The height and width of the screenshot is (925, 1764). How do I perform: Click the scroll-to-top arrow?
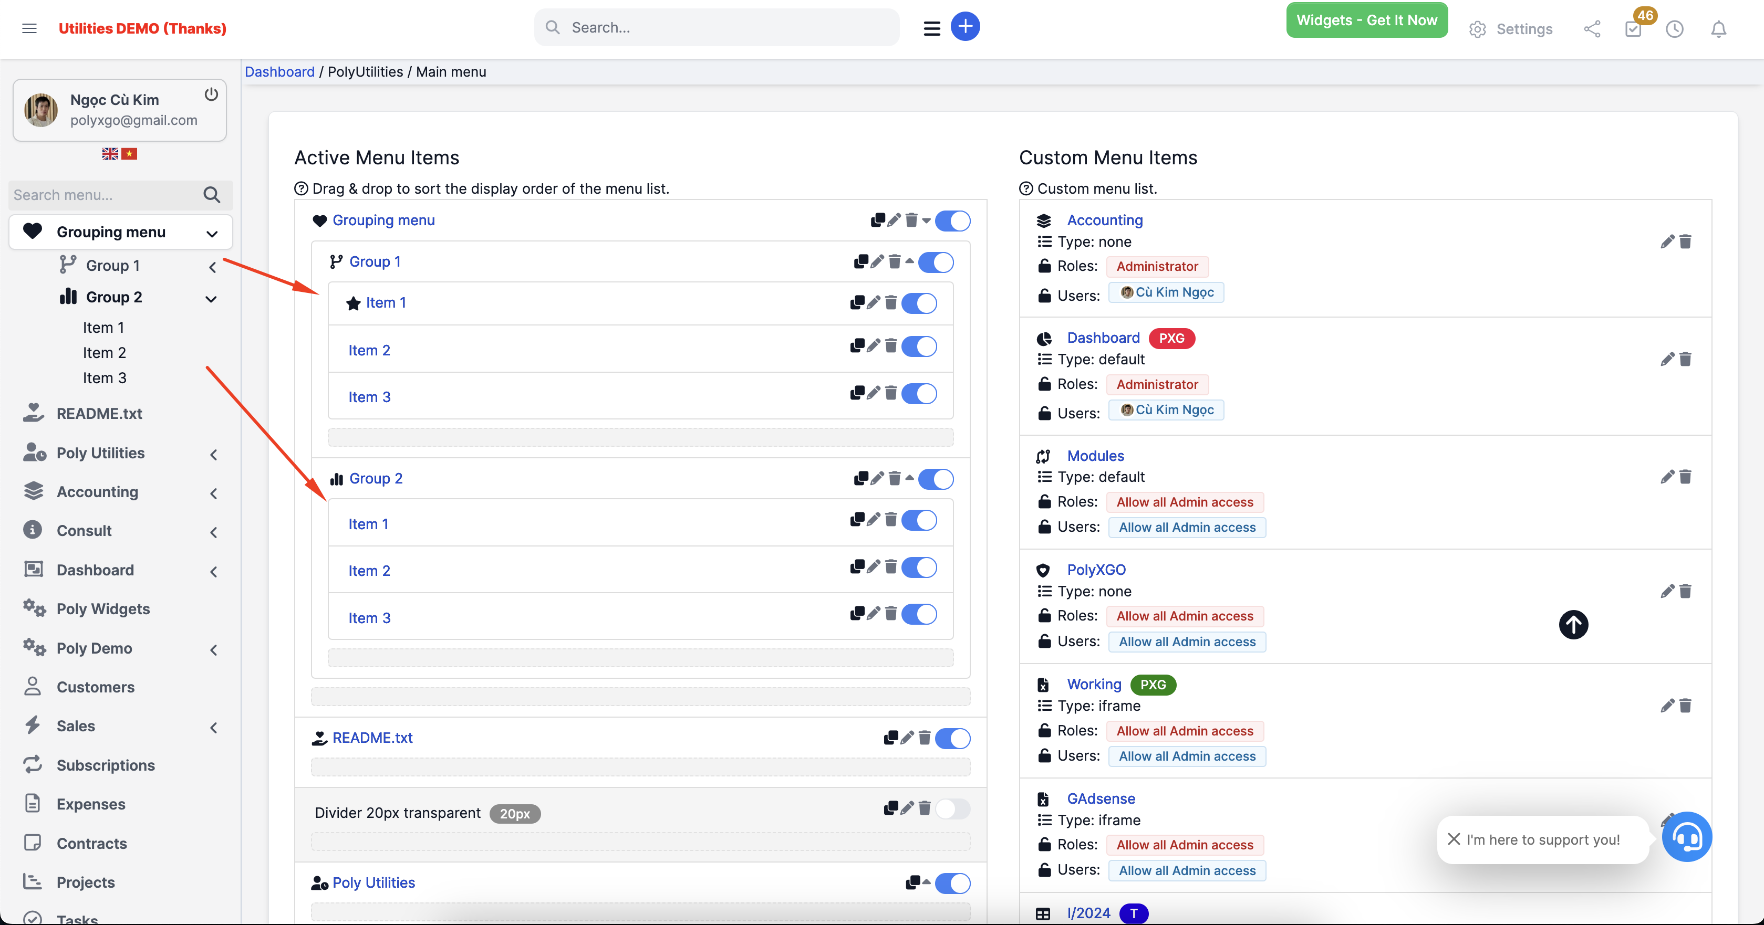[x=1573, y=624]
